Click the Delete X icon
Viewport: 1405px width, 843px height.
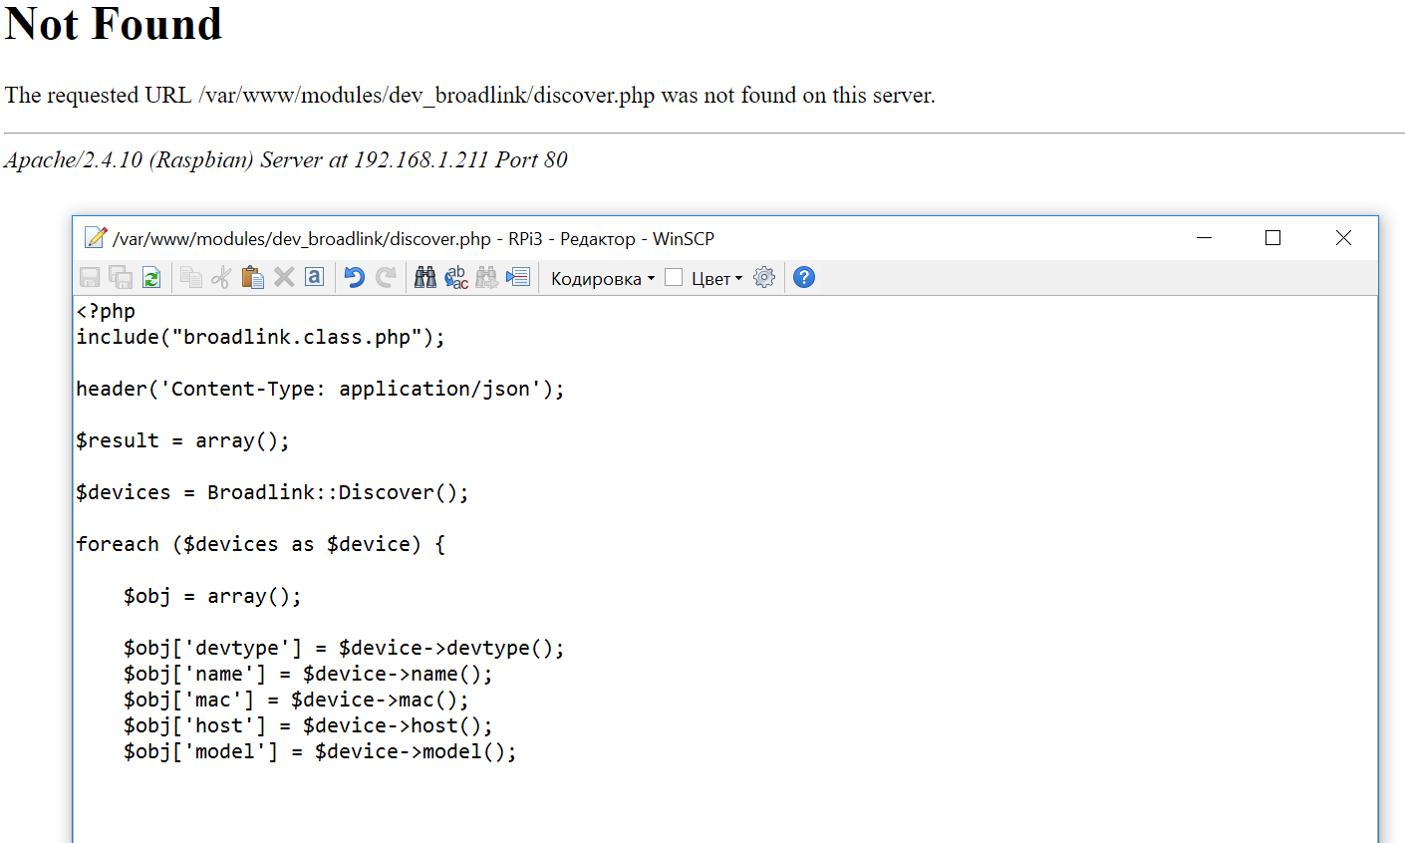click(x=284, y=278)
